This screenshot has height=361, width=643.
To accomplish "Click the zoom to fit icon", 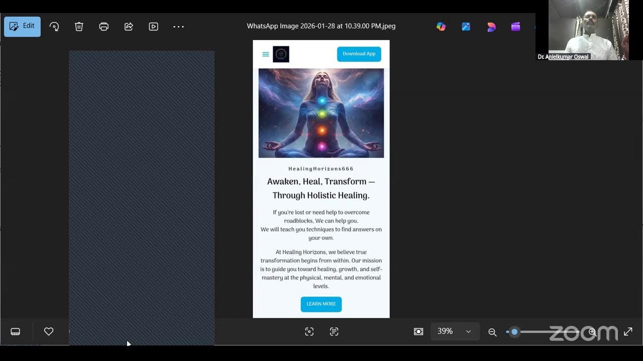I will tap(418, 331).
